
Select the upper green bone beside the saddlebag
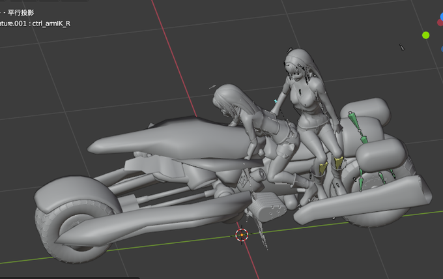pos(354,121)
